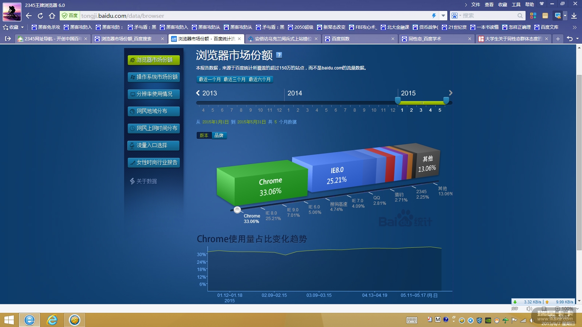Open the Windows Start button
Image resolution: width=582 pixels, height=327 pixels.
click(x=9, y=320)
